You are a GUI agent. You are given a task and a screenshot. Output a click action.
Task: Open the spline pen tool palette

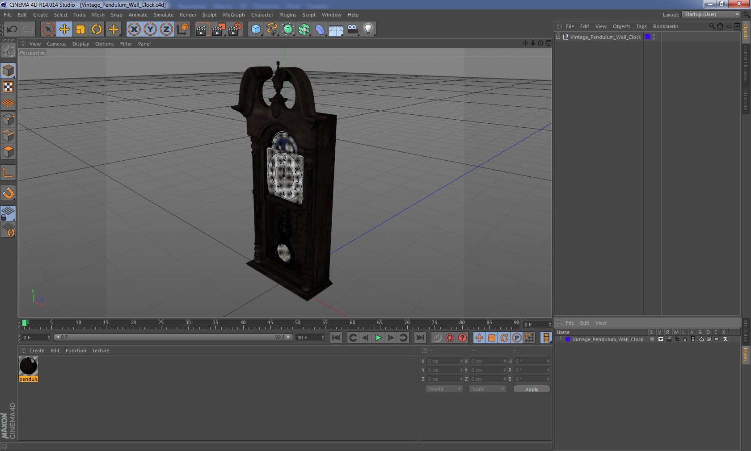272,29
